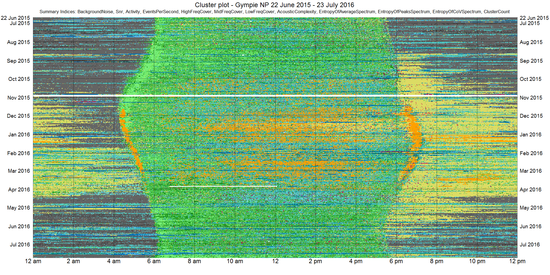The height and width of the screenshot is (275, 550).
Task: Select the 'Summary Indices:' label text
Action: coord(58,12)
